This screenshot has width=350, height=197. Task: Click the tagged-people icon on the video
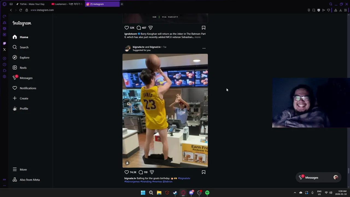[127, 163]
